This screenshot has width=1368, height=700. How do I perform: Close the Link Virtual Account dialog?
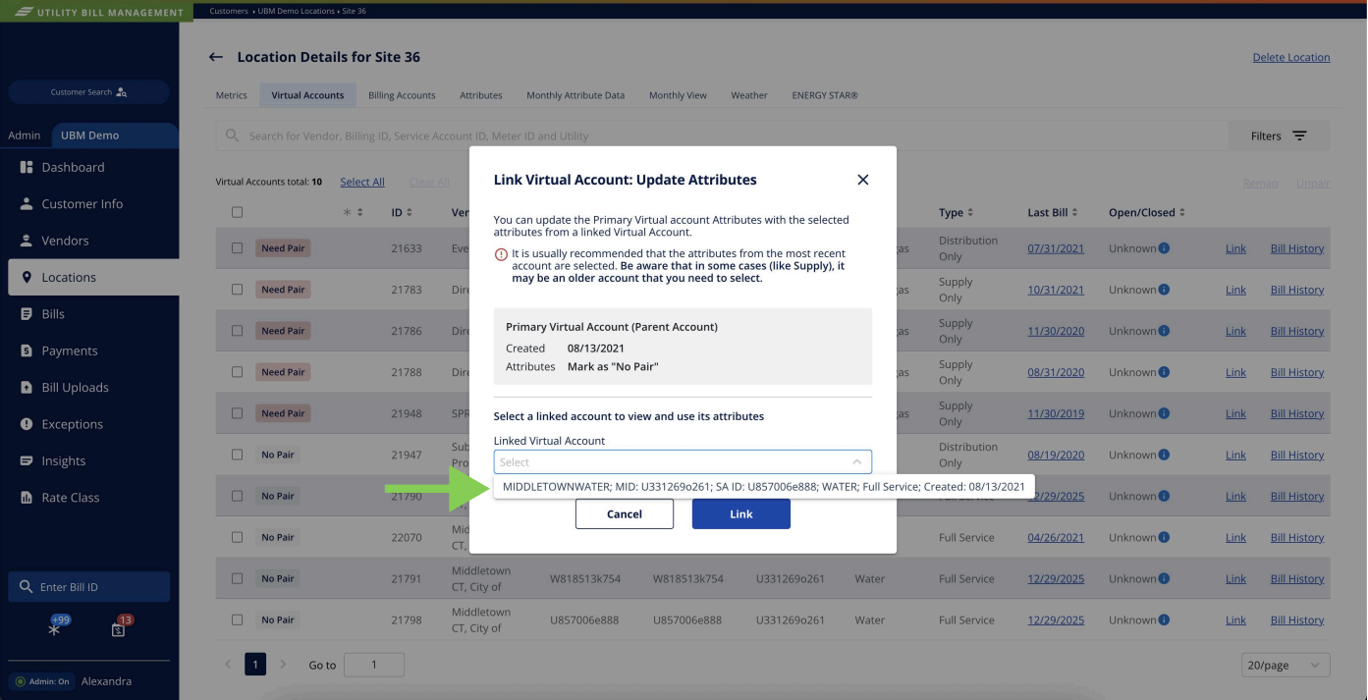(863, 180)
